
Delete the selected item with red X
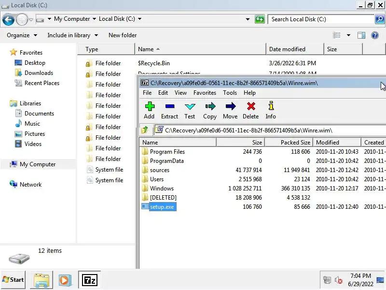pyautogui.click(x=251, y=111)
